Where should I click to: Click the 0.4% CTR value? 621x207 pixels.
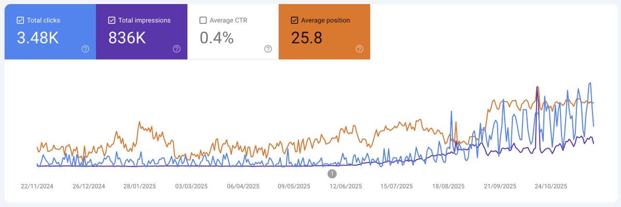tap(216, 38)
